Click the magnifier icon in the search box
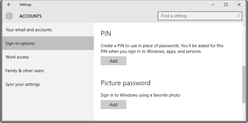The width and height of the screenshot is (248, 123). pos(238,16)
